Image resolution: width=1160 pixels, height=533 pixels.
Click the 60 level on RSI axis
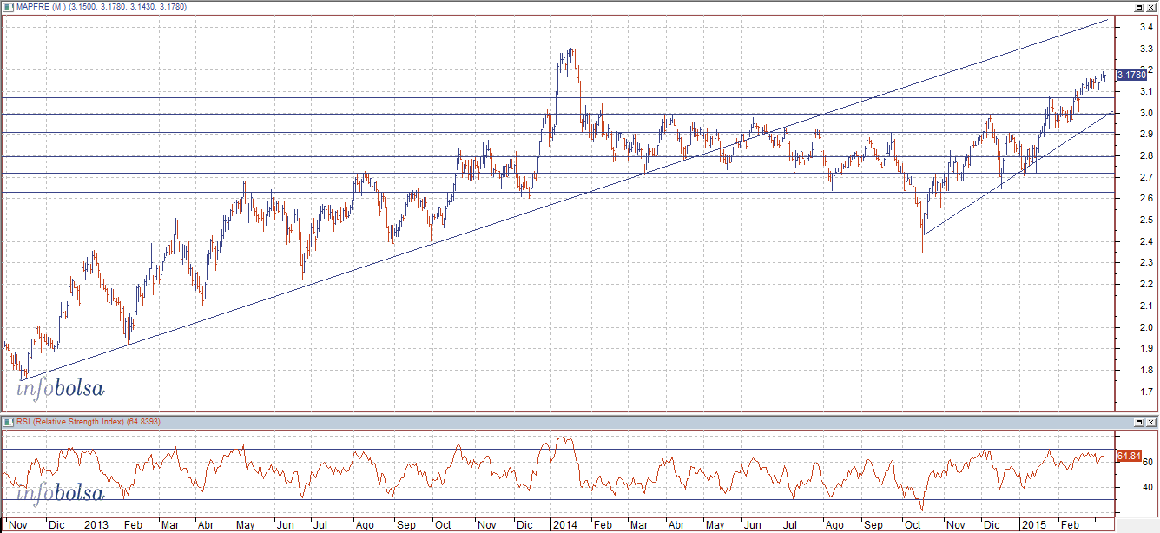pyautogui.click(x=1147, y=462)
